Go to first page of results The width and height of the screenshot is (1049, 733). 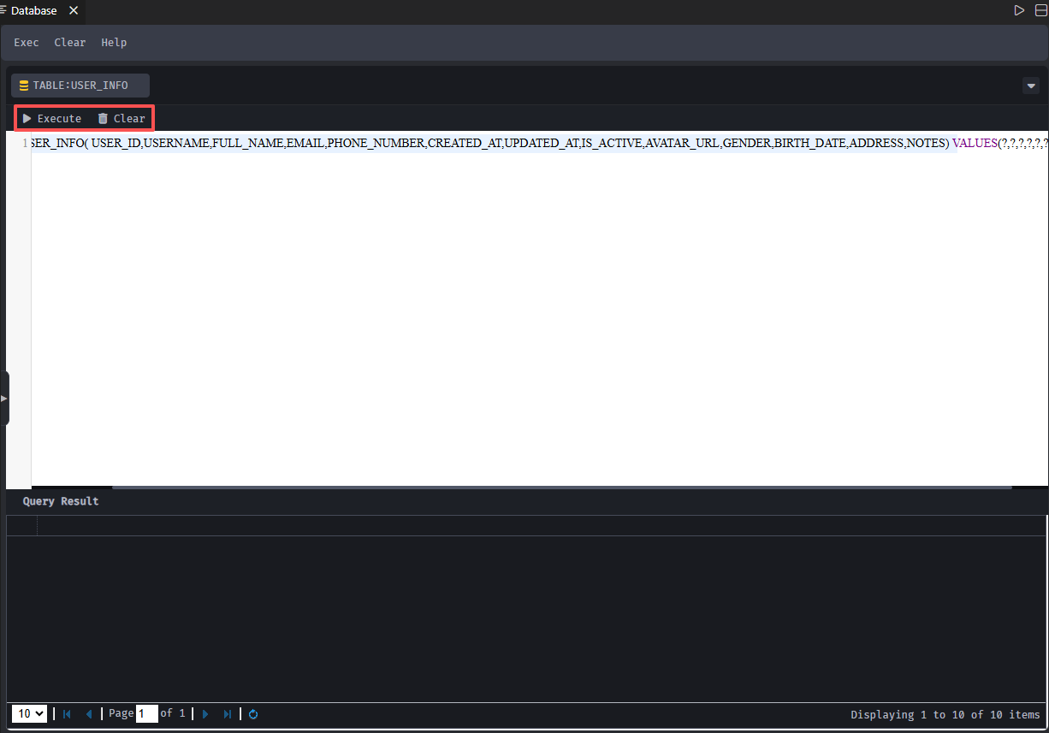[x=67, y=713]
